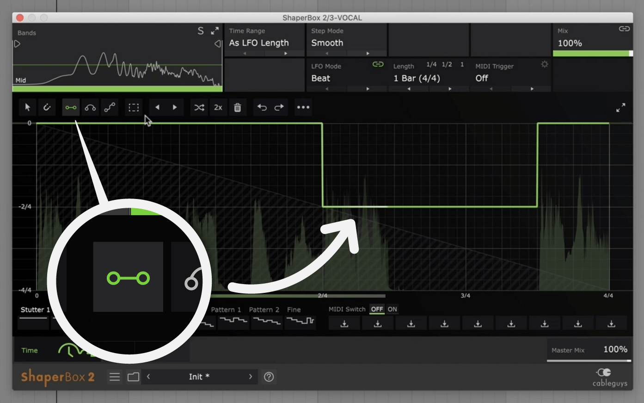644x403 pixels.
Task: Save wave to last MIDI Switch slot
Action: coord(611,323)
